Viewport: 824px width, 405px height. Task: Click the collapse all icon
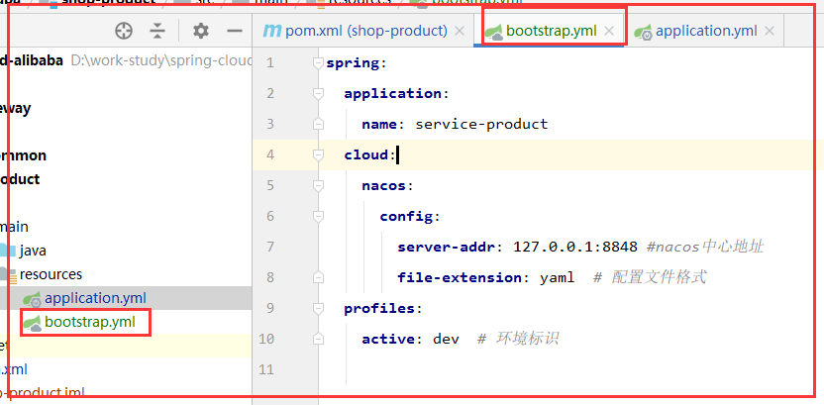pos(157,31)
